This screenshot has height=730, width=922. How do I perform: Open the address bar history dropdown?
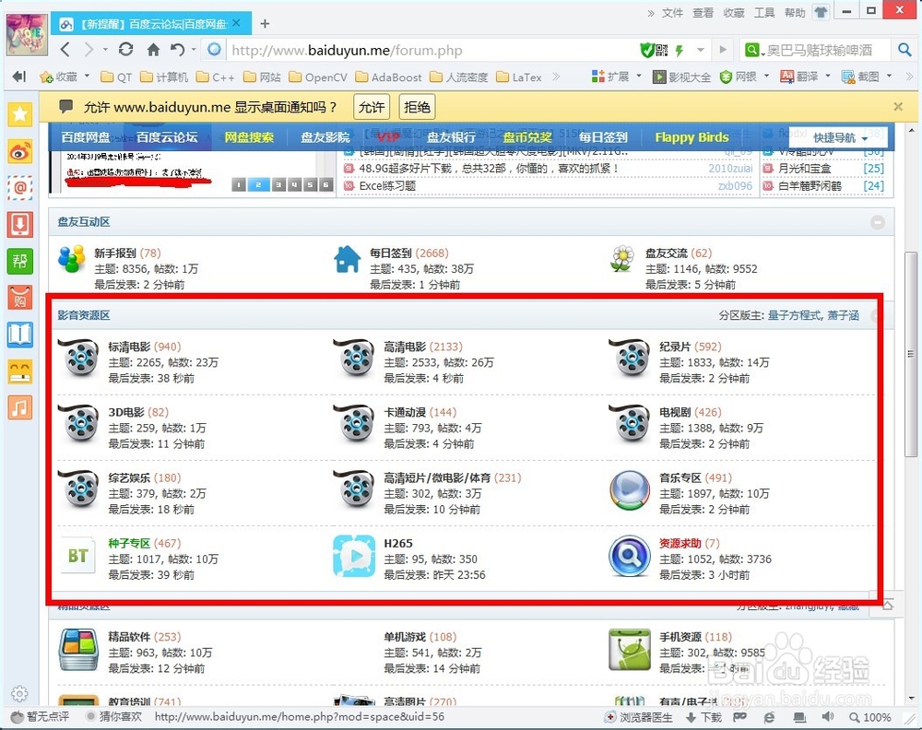coord(700,51)
